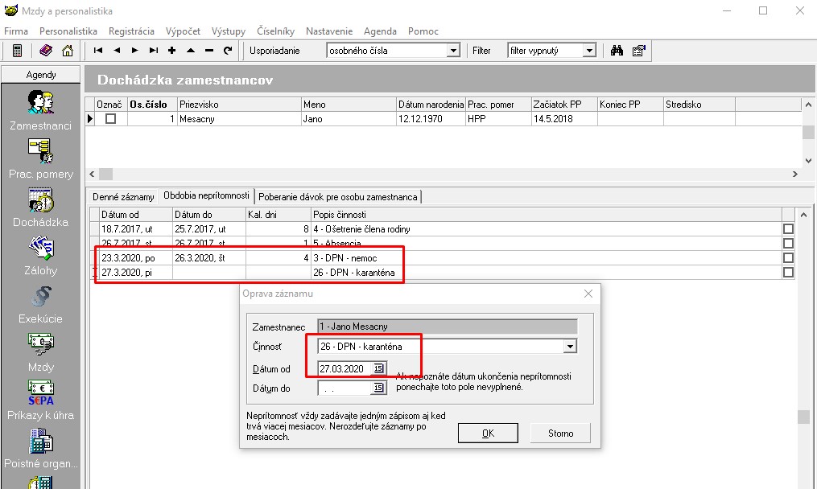Open calendar picker for Dátum do

point(379,388)
